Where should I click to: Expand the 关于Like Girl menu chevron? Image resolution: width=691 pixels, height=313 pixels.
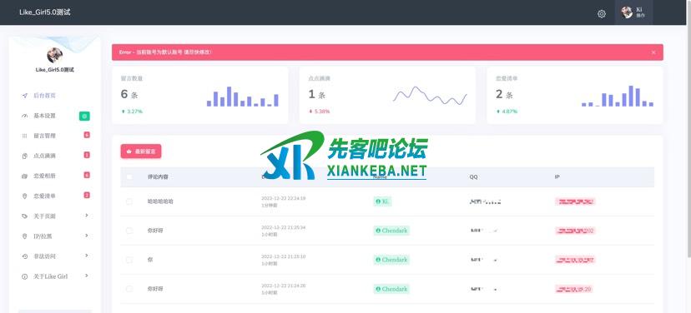click(87, 276)
